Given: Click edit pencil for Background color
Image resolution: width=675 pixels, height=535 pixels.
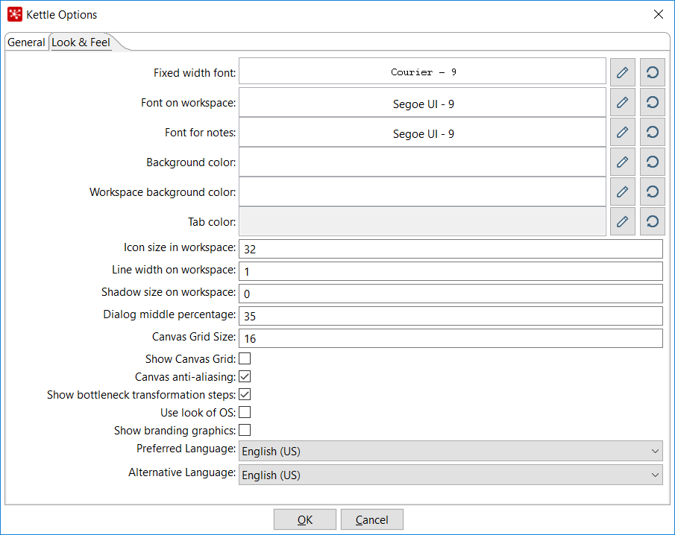Looking at the screenshot, I should [622, 162].
